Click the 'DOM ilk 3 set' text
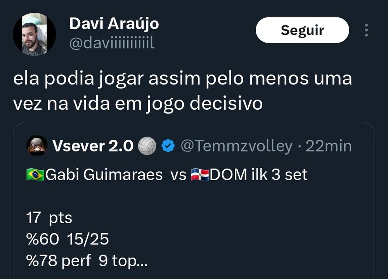The height and width of the screenshot is (279, 388). pyautogui.click(x=258, y=175)
